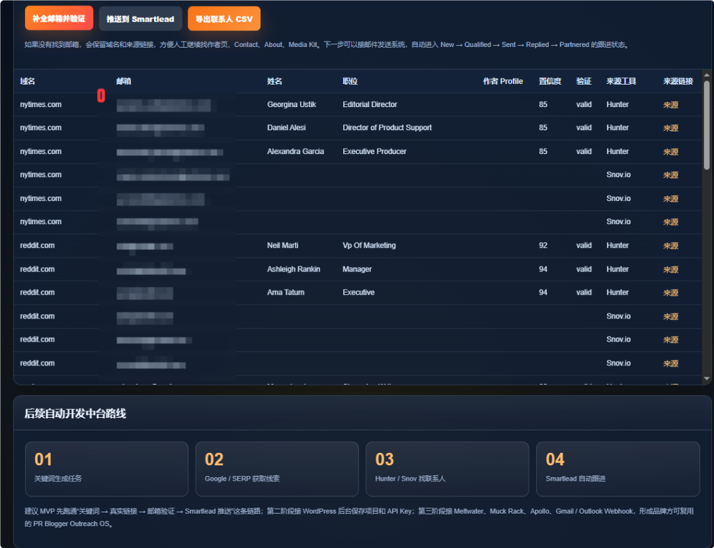Click the 姓名 column header
The image size is (714, 548).
274,81
